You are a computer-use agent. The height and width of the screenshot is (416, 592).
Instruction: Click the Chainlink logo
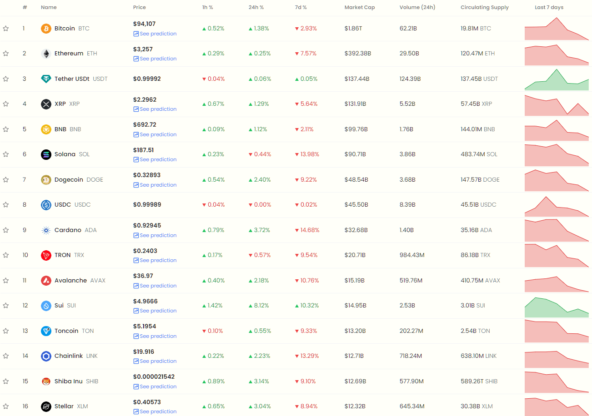click(46, 356)
